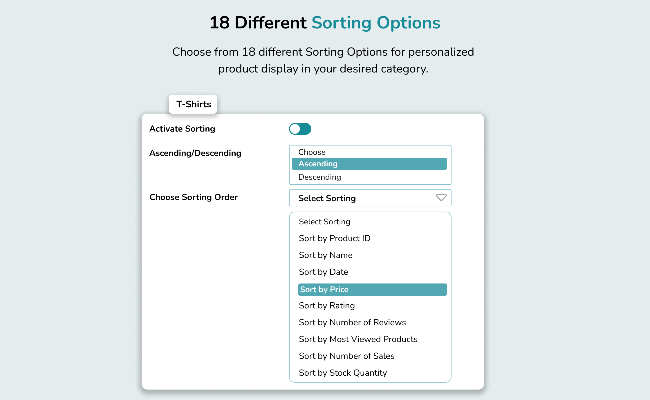Select the Ascending option
Image resolution: width=650 pixels, height=400 pixels.
369,163
